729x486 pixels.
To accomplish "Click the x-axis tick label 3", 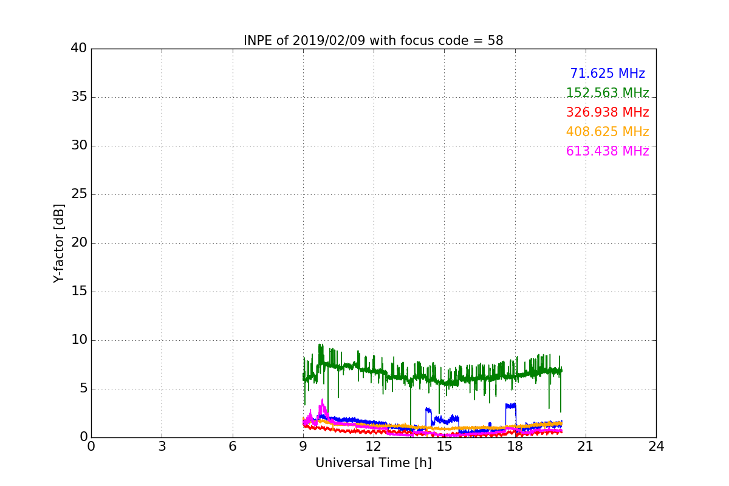I will (162, 446).
